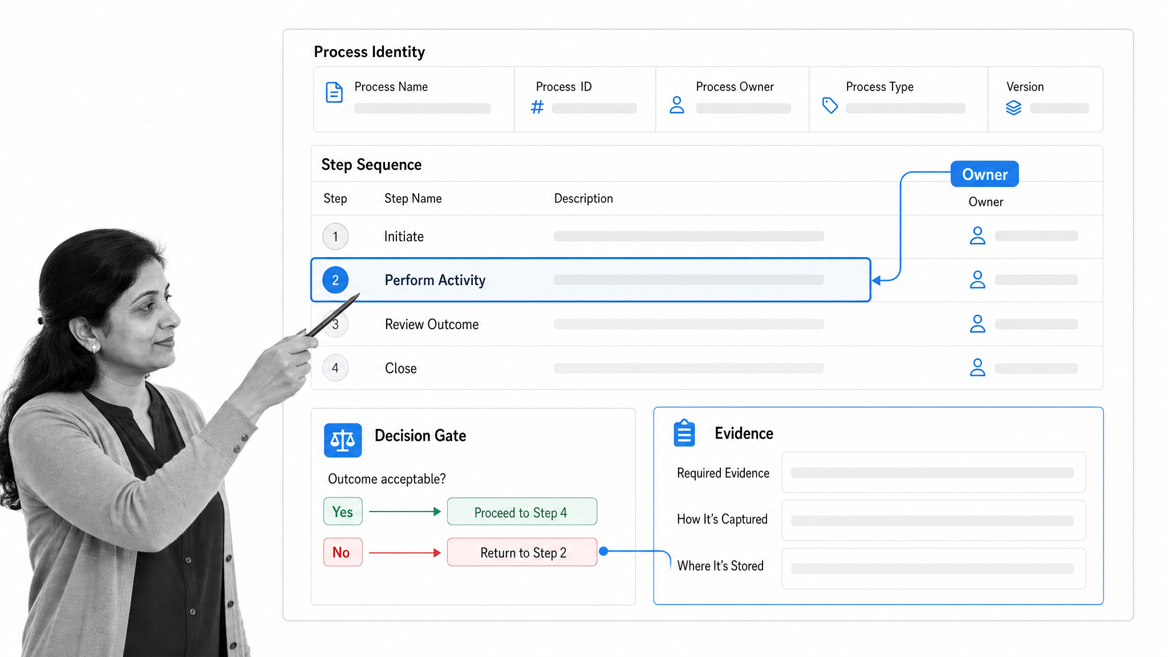This screenshot has width=1168, height=657.
Task: Click the Required Evidence label
Action: (723, 473)
